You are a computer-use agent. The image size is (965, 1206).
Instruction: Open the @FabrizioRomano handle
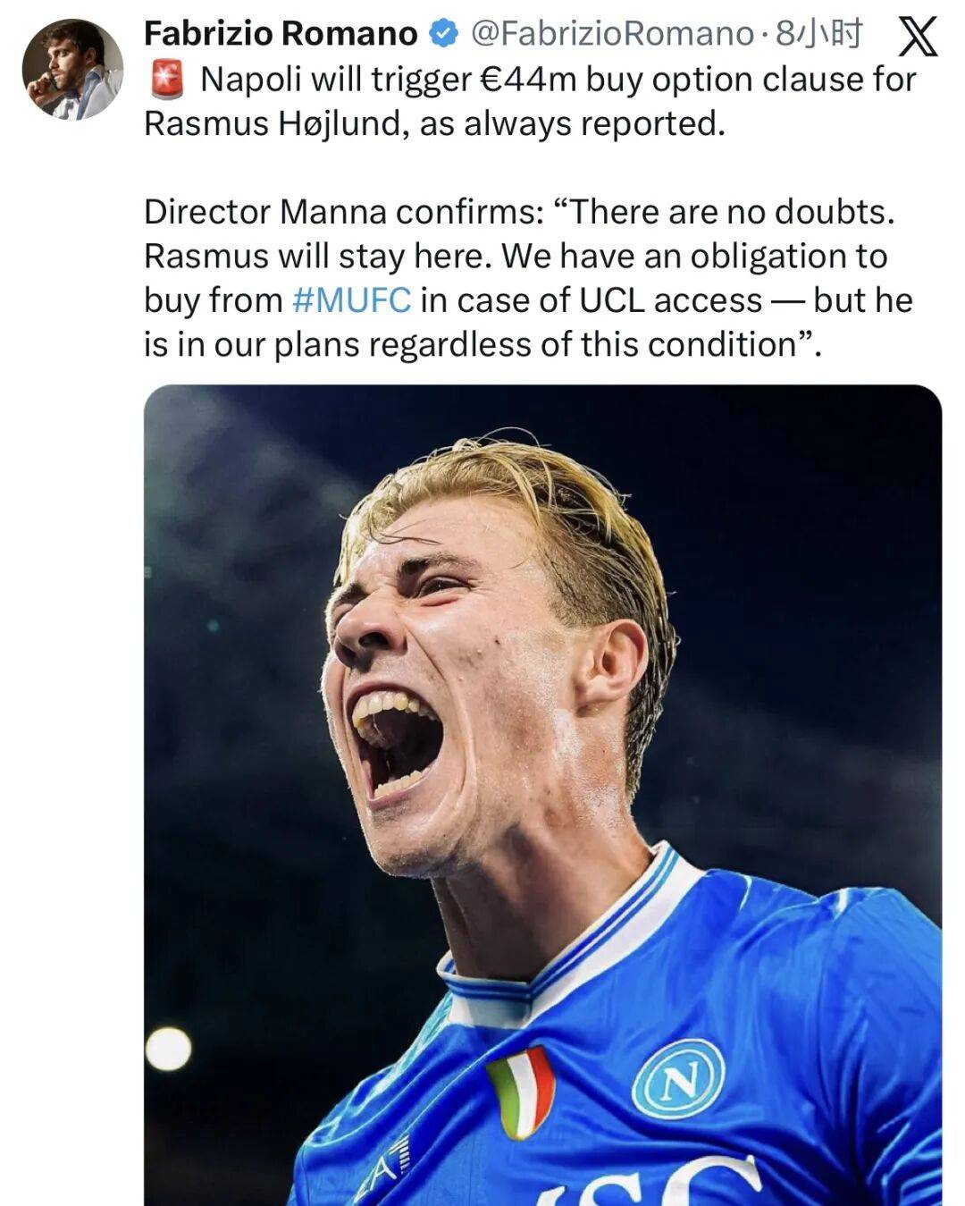click(x=611, y=34)
